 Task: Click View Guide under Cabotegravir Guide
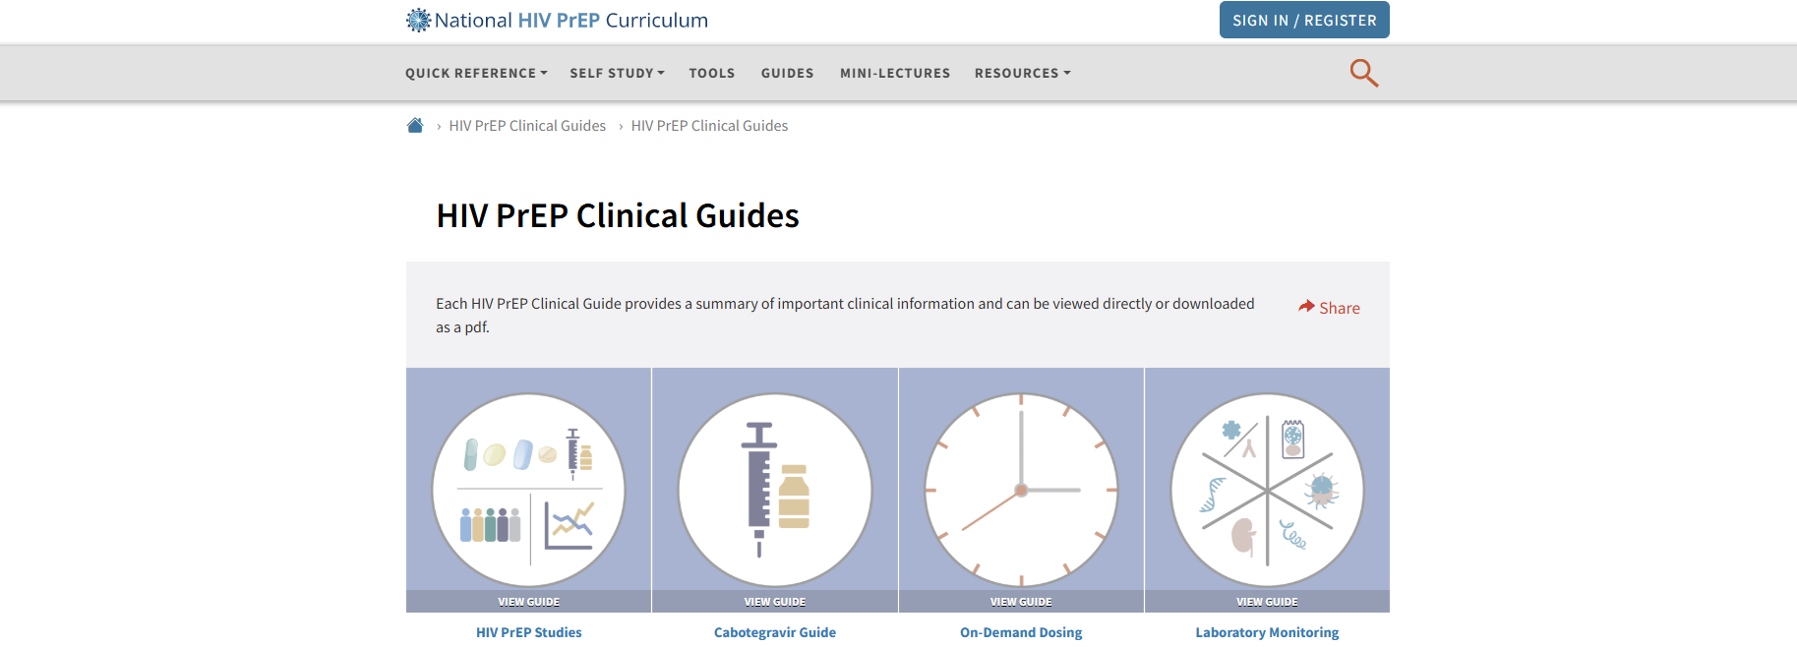(x=775, y=602)
